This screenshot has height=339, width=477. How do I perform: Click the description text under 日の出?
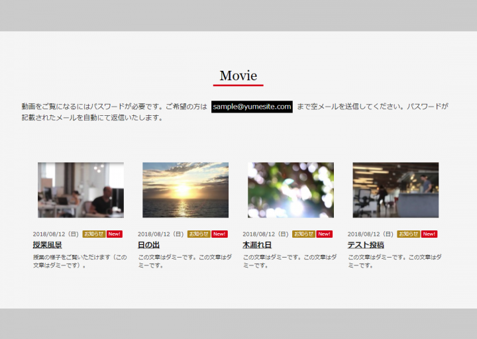(x=185, y=261)
